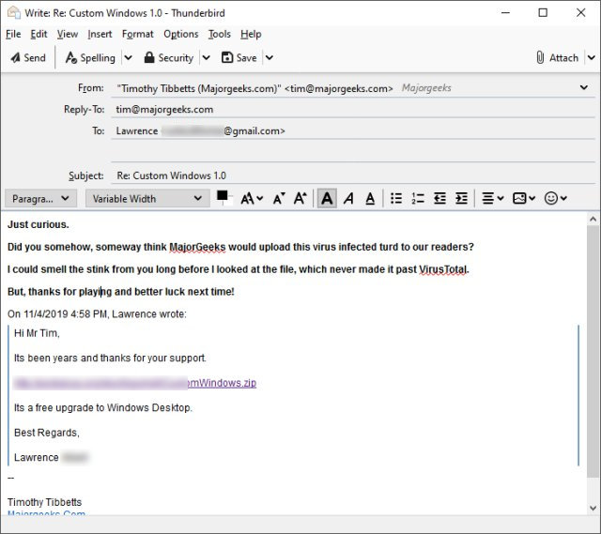Viewport: 601px width, 534px height.
Task: Open the Tools menu
Action: (219, 34)
